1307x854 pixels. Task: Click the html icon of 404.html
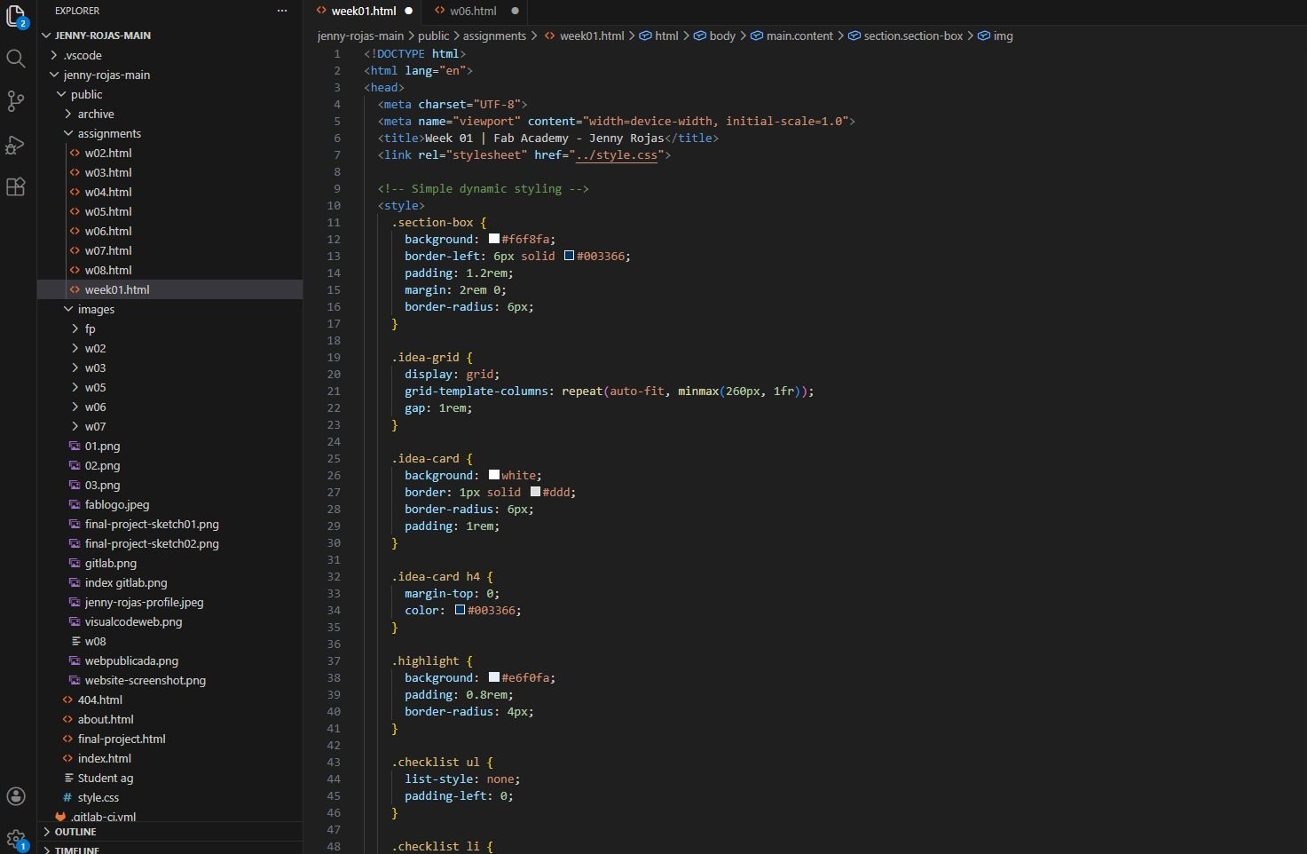(x=67, y=700)
